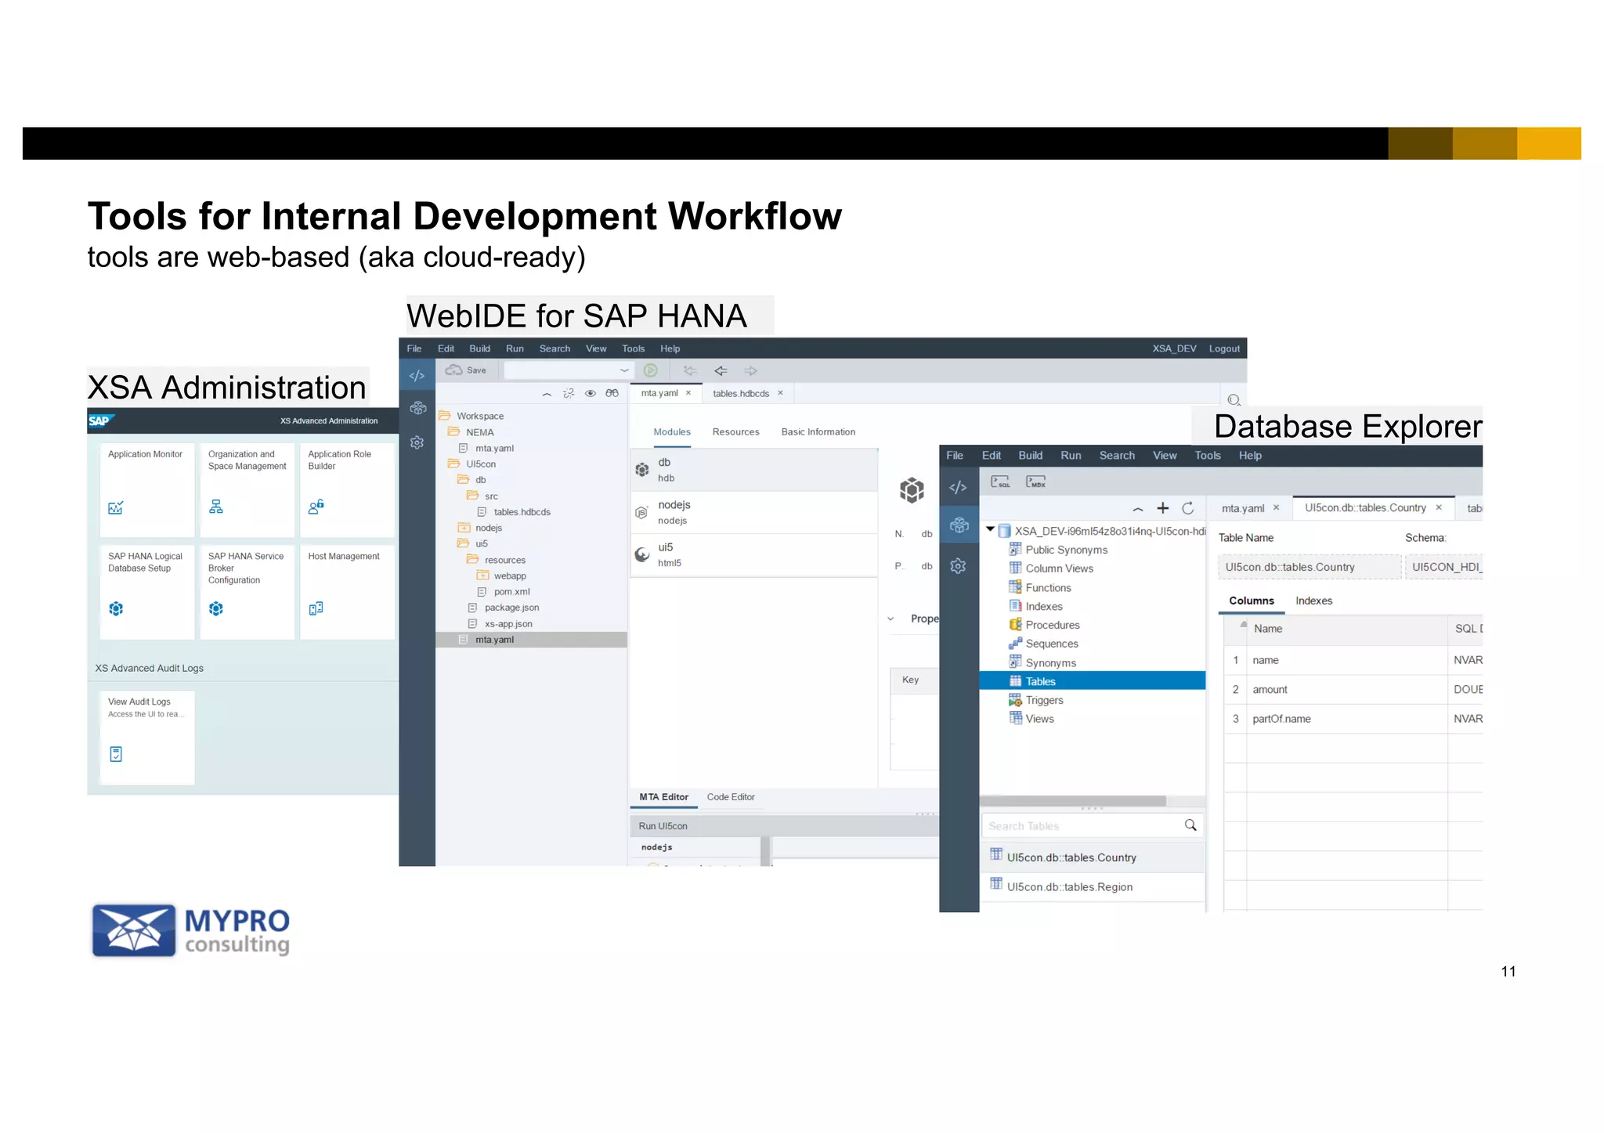This screenshot has height=1133, width=1604.
Task: Close UI5con.db::tables.Country tab
Action: (x=1439, y=507)
